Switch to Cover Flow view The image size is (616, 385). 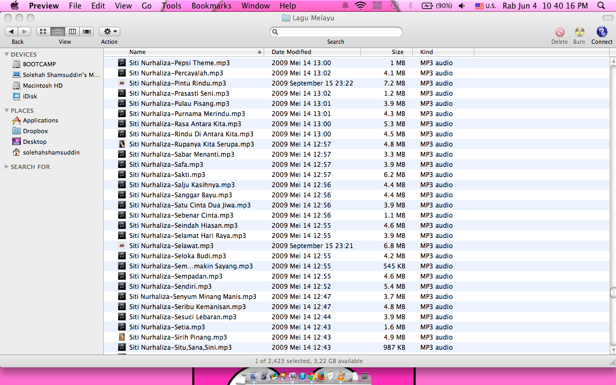pyautogui.click(x=87, y=32)
